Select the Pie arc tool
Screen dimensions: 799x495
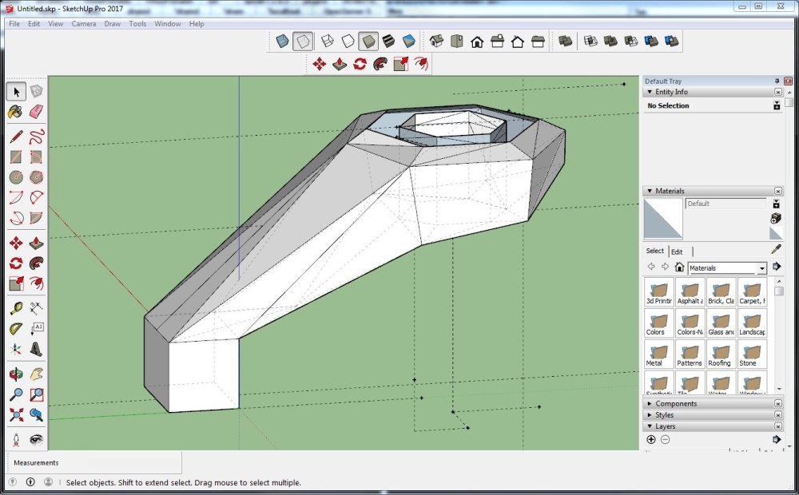click(x=36, y=218)
